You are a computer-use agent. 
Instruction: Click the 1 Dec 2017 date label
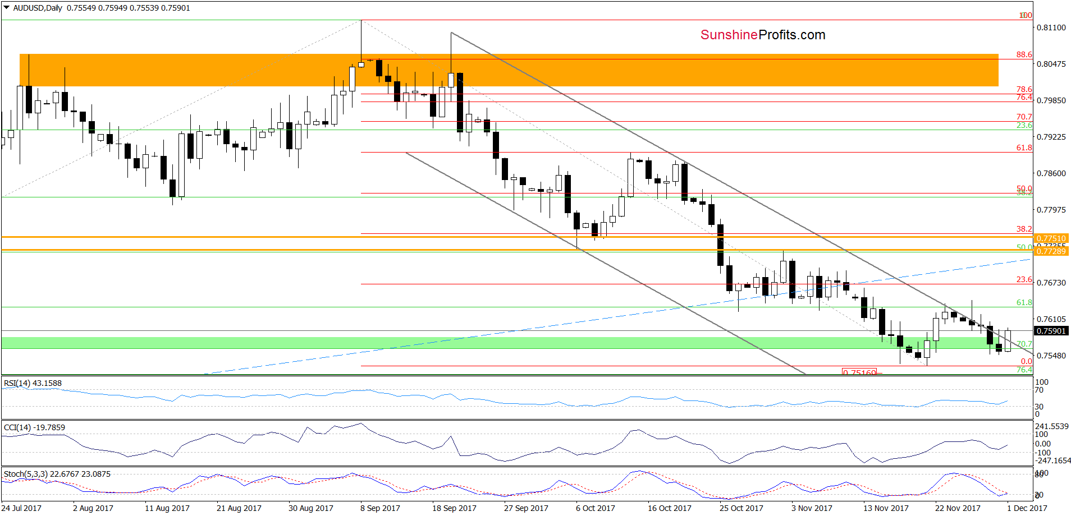(1027, 508)
